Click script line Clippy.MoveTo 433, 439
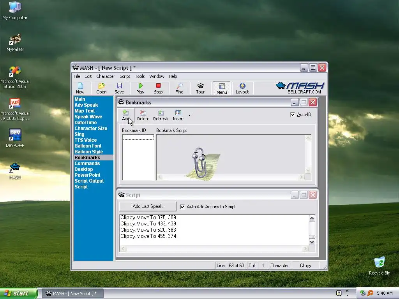The image size is (399, 299). 148,224
